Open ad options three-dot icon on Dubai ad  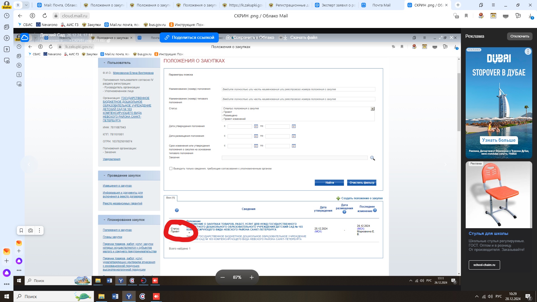pyautogui.click(x=528, y=51)
